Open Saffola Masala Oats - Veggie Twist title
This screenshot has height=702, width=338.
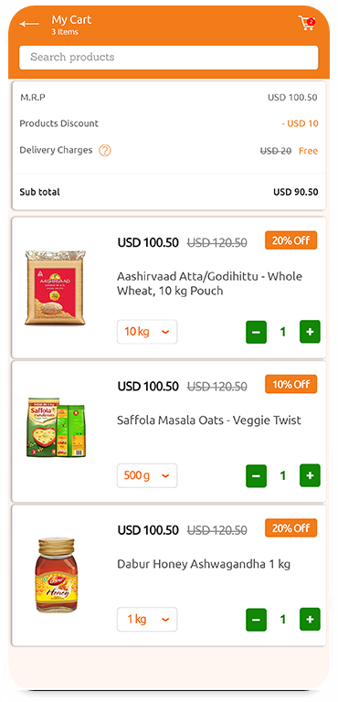209,420
